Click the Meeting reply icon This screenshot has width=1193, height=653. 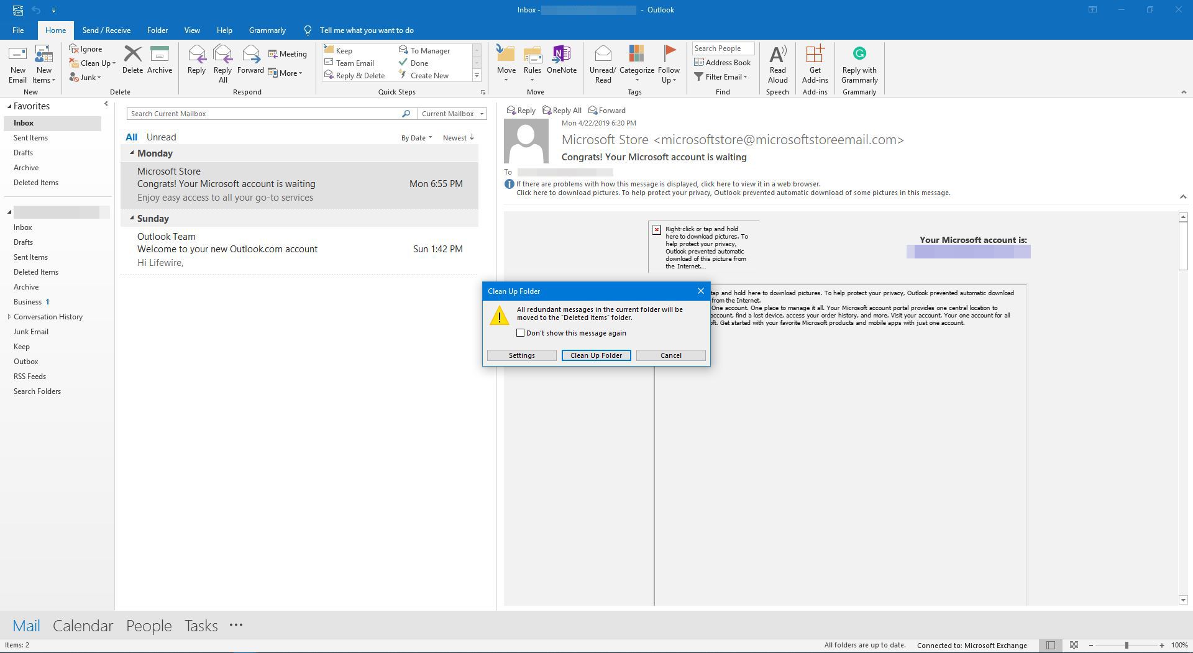point(273,54)
